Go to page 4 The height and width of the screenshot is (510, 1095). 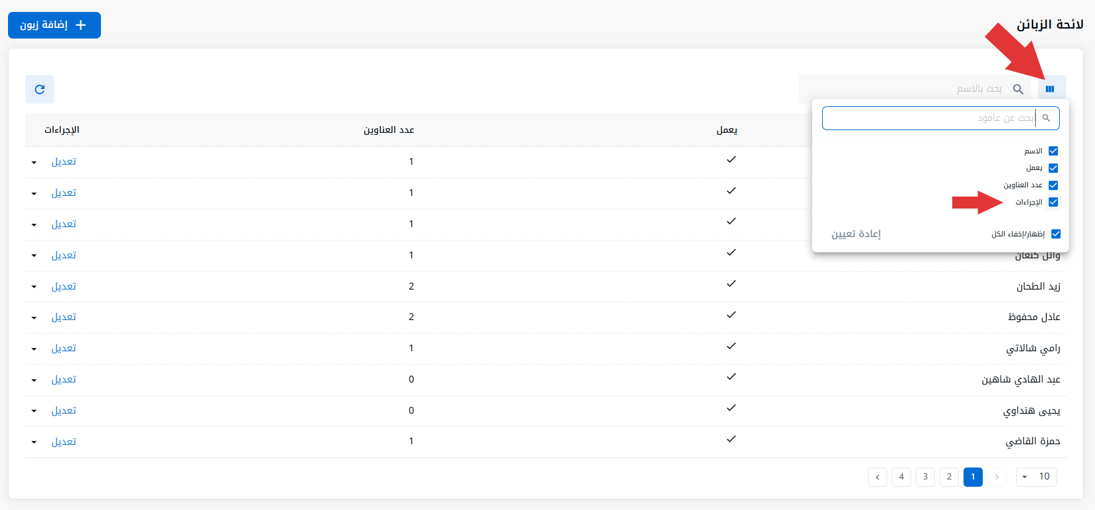(901, 477)
